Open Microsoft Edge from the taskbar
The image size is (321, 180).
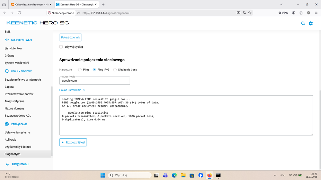174,175
